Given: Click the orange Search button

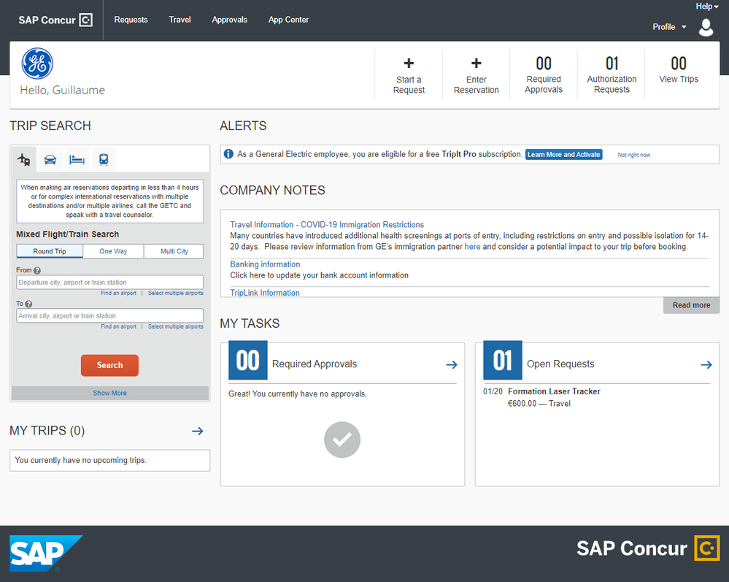Looking at the screenshot, I should 109,365.
